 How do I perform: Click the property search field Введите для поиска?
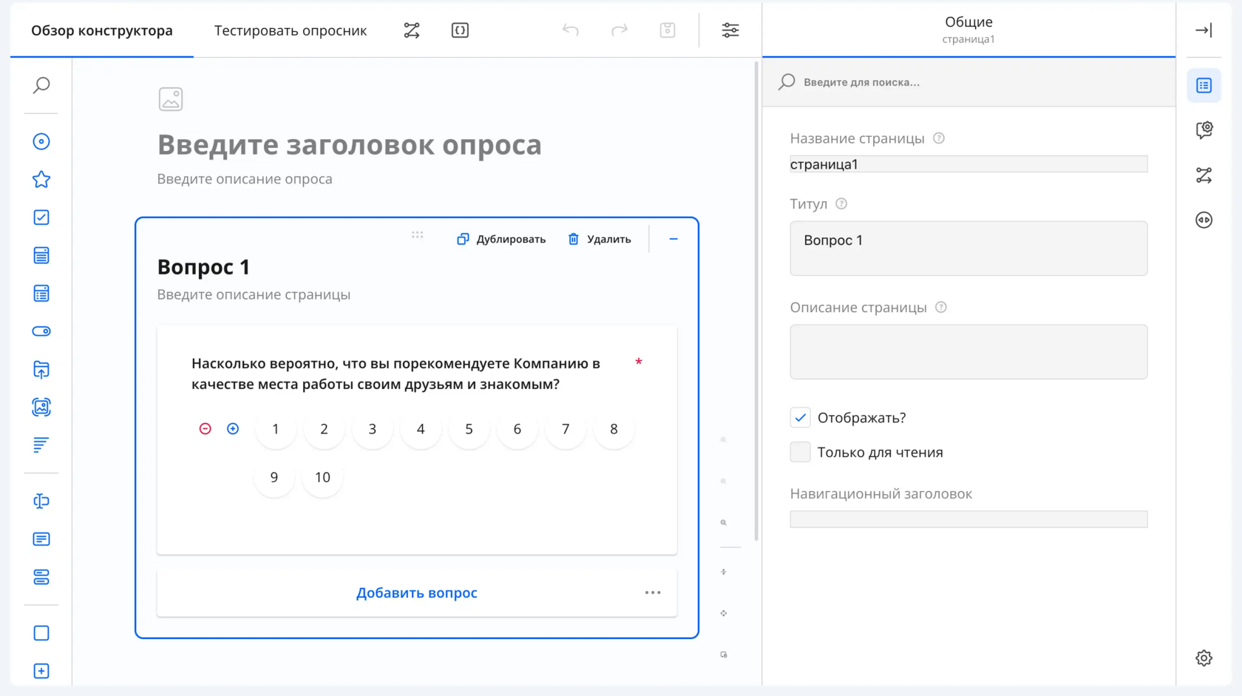click(x=968, y=82)
